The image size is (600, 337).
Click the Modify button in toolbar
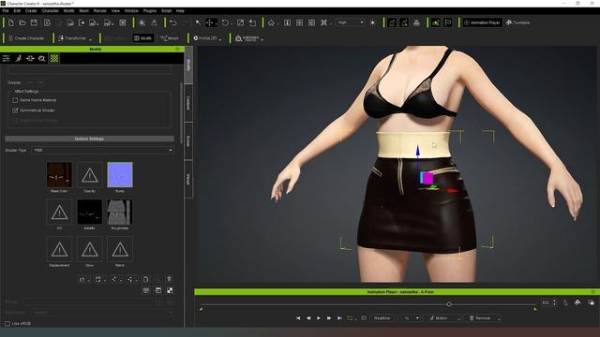click(143, 38)
